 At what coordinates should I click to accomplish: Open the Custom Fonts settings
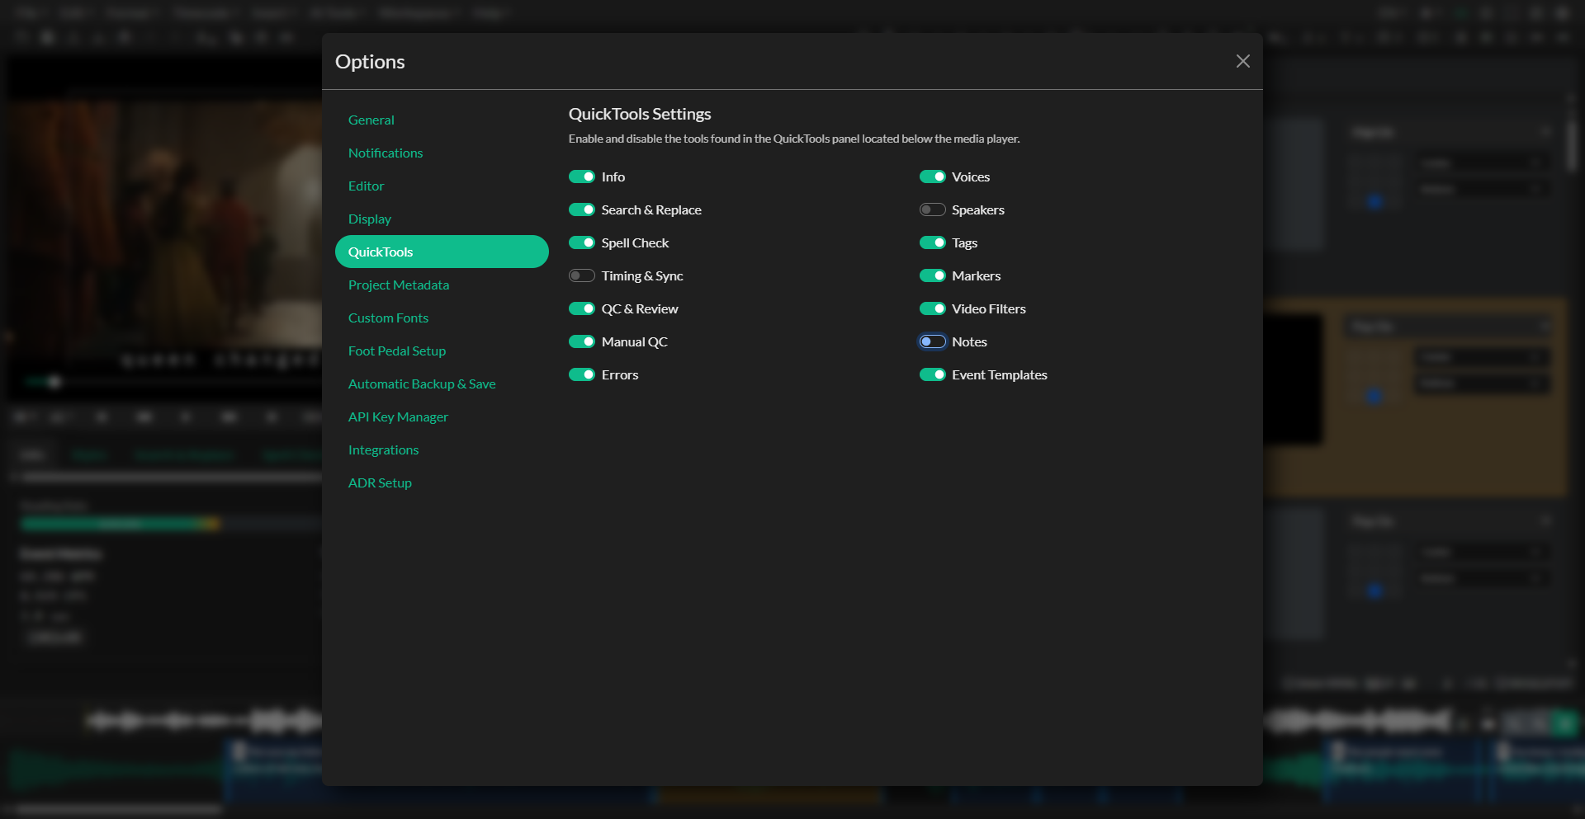coord(388,318)
